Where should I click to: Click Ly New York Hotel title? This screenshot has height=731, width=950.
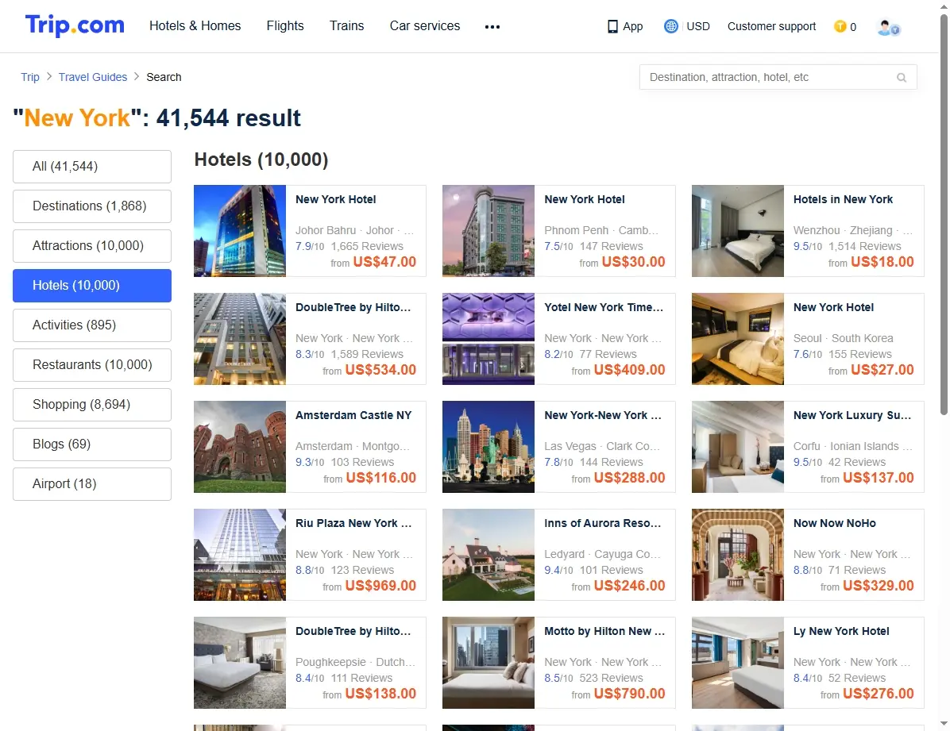tap(841, 631)
